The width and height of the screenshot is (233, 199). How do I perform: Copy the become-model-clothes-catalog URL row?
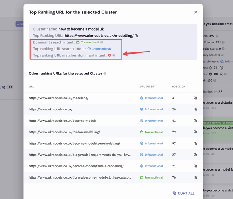pyautogui.click(x=195, y=177)
